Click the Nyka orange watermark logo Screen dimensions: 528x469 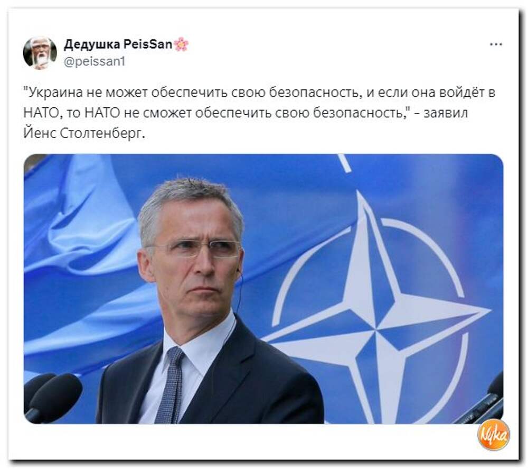click(x=493, y=435)
